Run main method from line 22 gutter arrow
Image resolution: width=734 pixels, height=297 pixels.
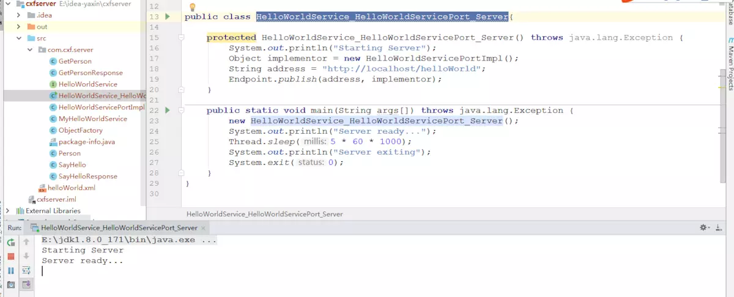[x=167, y=111]
